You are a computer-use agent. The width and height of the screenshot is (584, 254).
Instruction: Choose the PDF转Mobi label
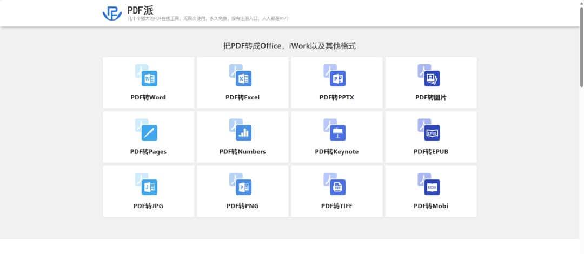coord(431,206)
